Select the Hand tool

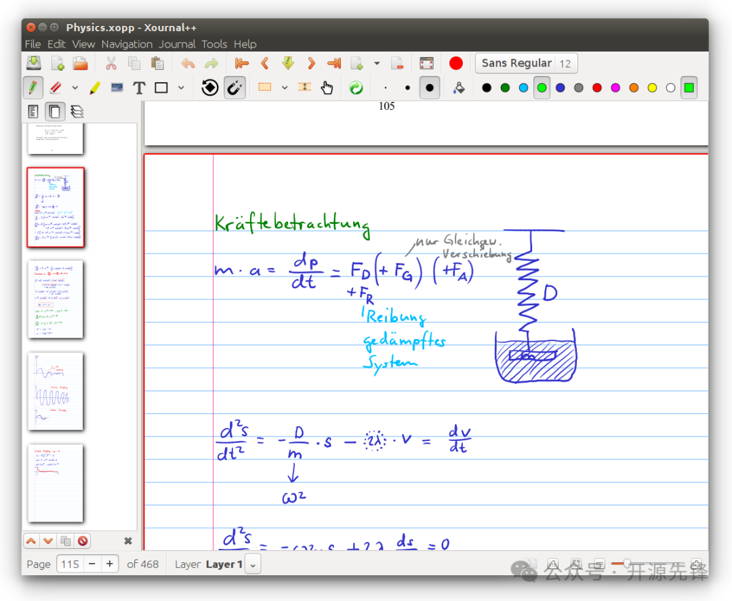[x=327, y=88]
